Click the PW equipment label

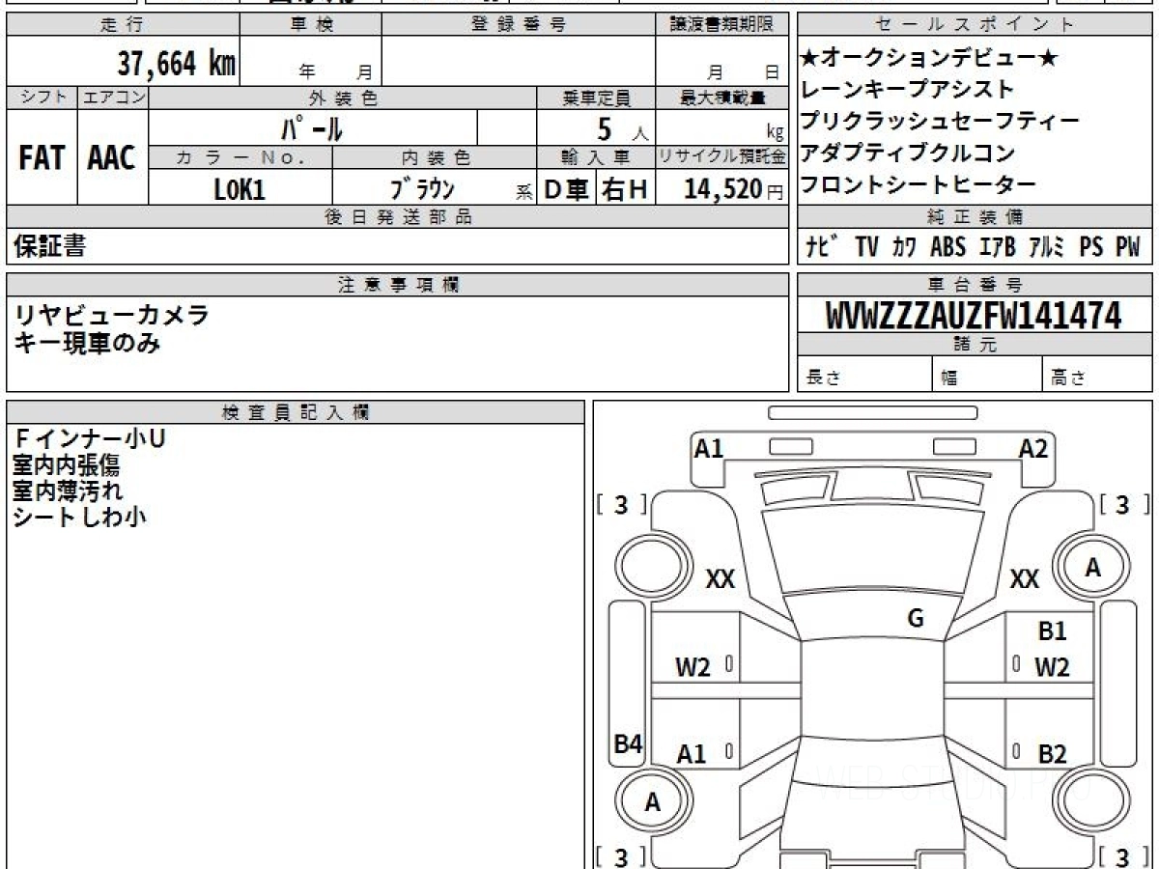coord(1128,247)
